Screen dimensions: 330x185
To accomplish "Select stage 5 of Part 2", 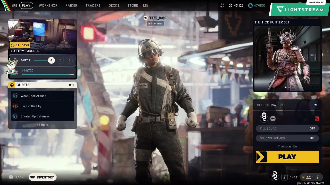I will 60,60.
